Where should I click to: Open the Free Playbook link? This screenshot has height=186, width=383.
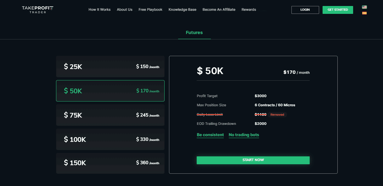click(150, 9)
